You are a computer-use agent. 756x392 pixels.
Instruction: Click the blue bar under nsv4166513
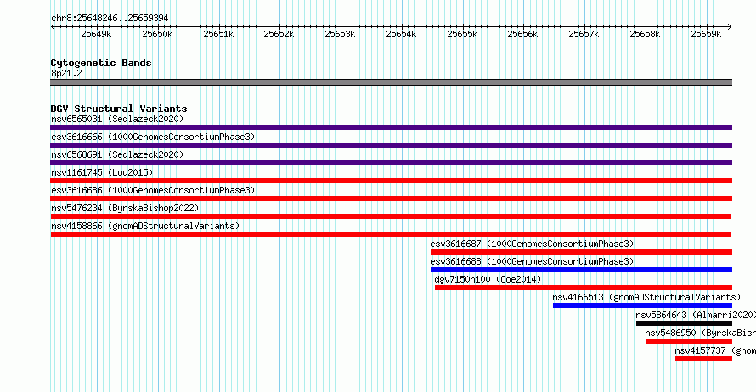point(643,305)
